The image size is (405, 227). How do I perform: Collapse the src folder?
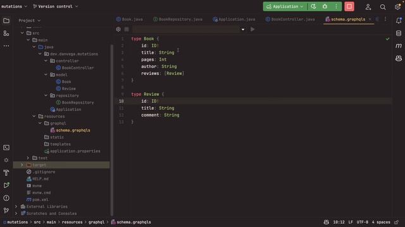coord(22,33)
